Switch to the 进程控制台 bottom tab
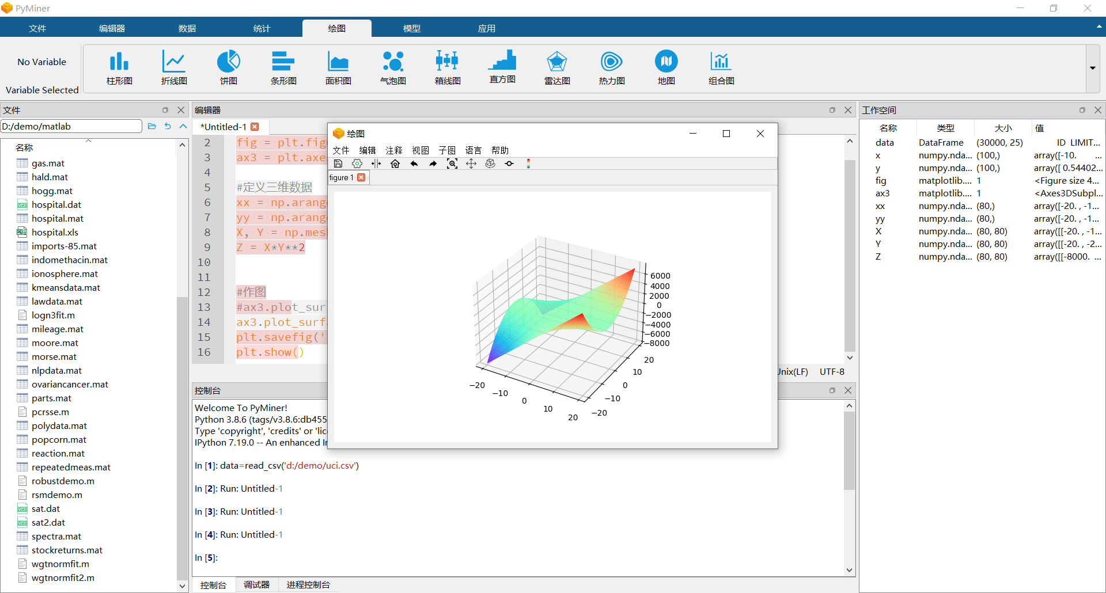Viewport: 1106px width, 593px height. pos(308,585)
